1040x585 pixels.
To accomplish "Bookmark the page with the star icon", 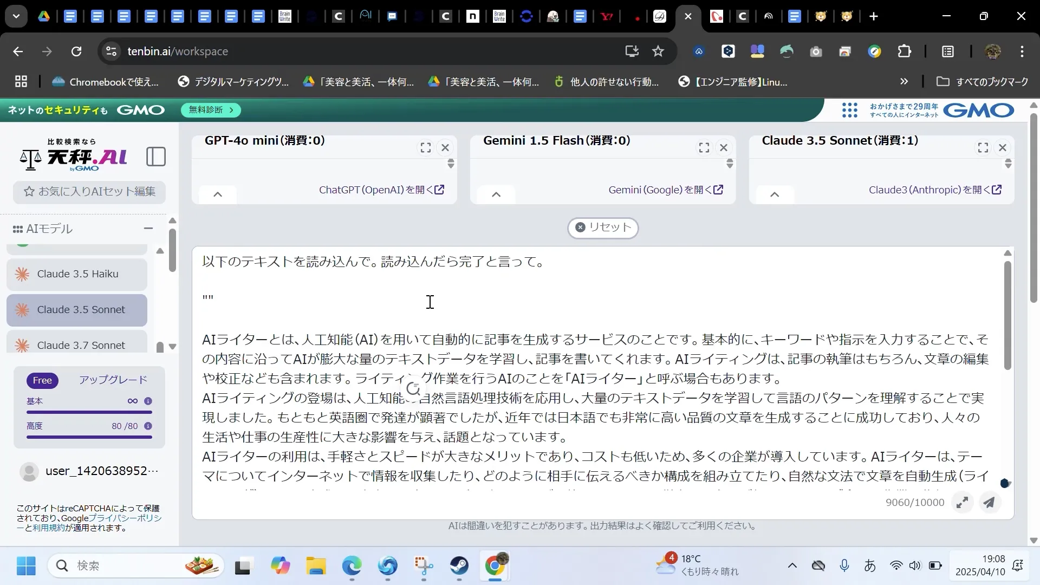I will point(658,51).
